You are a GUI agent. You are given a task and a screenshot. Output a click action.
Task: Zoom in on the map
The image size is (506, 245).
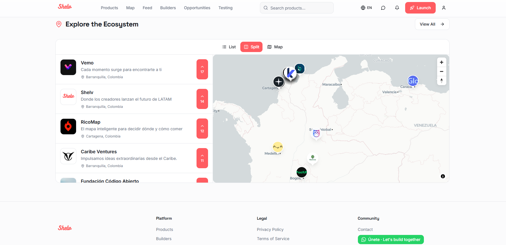click(x=441, y=62)
